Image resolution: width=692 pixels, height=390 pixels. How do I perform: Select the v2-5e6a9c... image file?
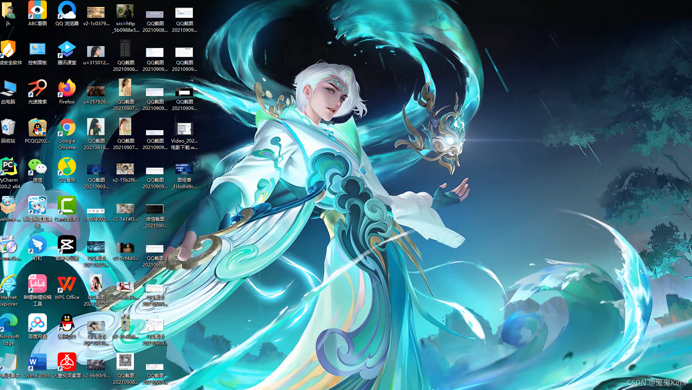(x=126, y=290)
